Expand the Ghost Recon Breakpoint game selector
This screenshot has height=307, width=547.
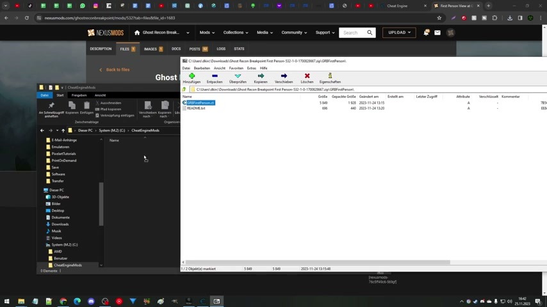tap(188, 33)
